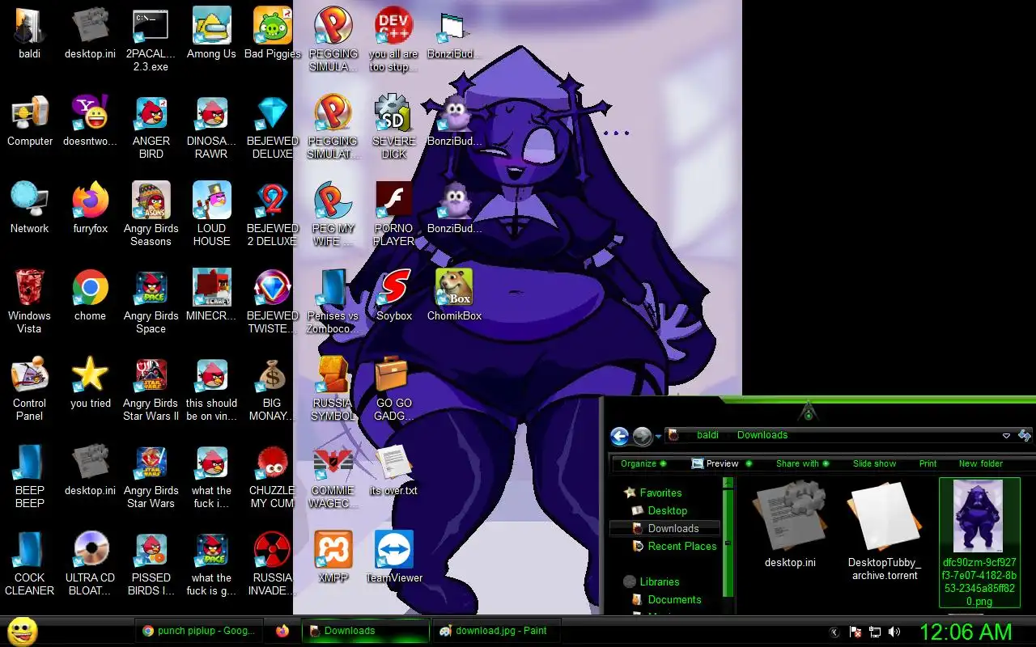Select Downloads in the navigation pane
Viewport: 1036px width, 647px height.
(x=664, y=528)
